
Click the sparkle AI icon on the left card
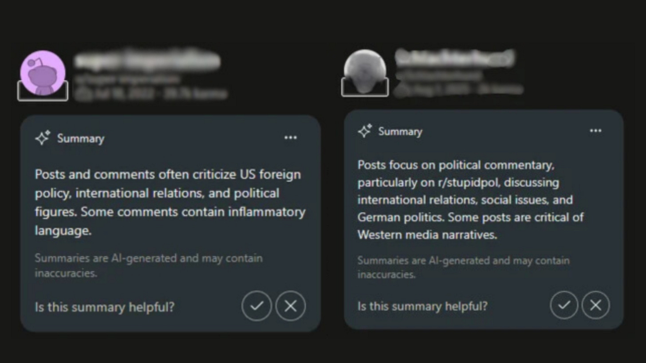coord(43,138)
